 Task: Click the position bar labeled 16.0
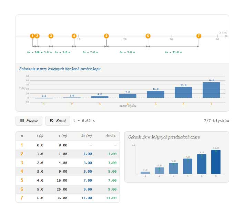(x=155, y=94)
